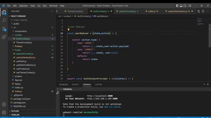Expand the screens folder
This screenshot has height=118, width=211.
click(32, 76)
